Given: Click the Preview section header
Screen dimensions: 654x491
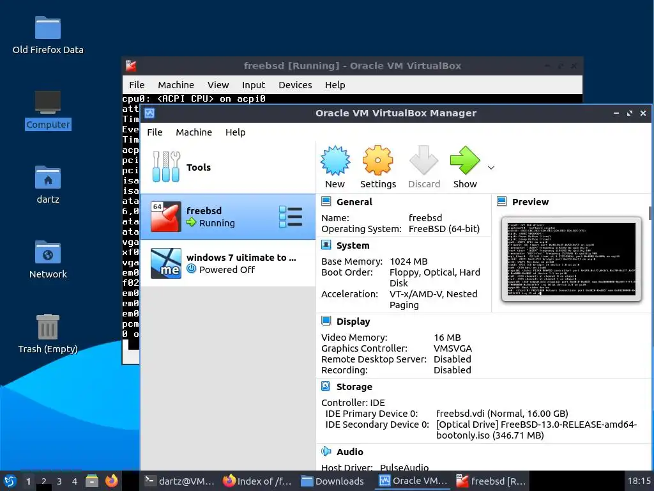Looking at the screenshot, I should (x=530, y=202).
